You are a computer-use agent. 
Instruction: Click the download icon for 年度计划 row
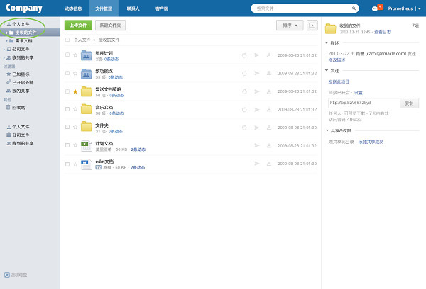click(x=269, y=55)
